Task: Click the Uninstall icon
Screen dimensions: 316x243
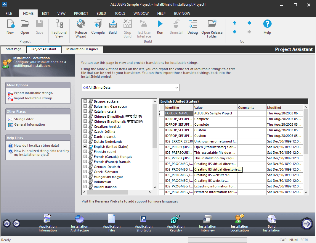Action: [x=176, y=28]
